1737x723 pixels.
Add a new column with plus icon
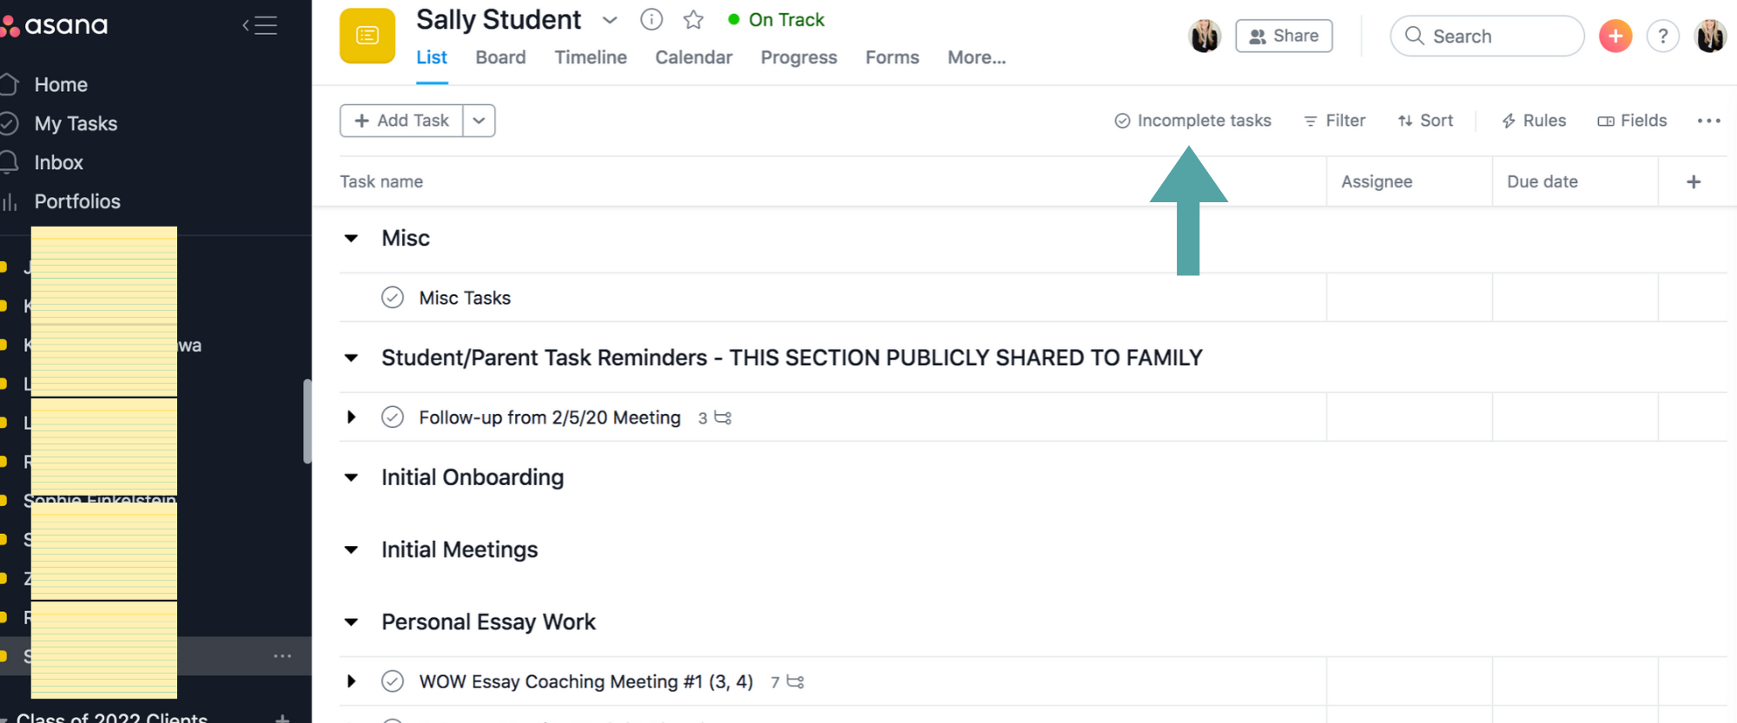(x=1694, y=181)
